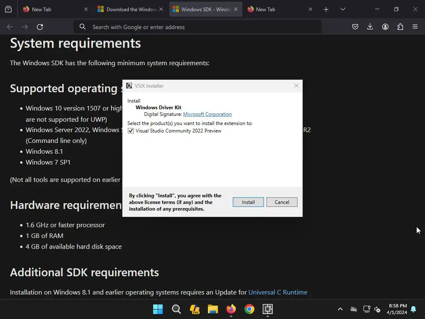Open Windows taskbar search
This screenshot has height=319, width=425.
click(x=176, y=309)
